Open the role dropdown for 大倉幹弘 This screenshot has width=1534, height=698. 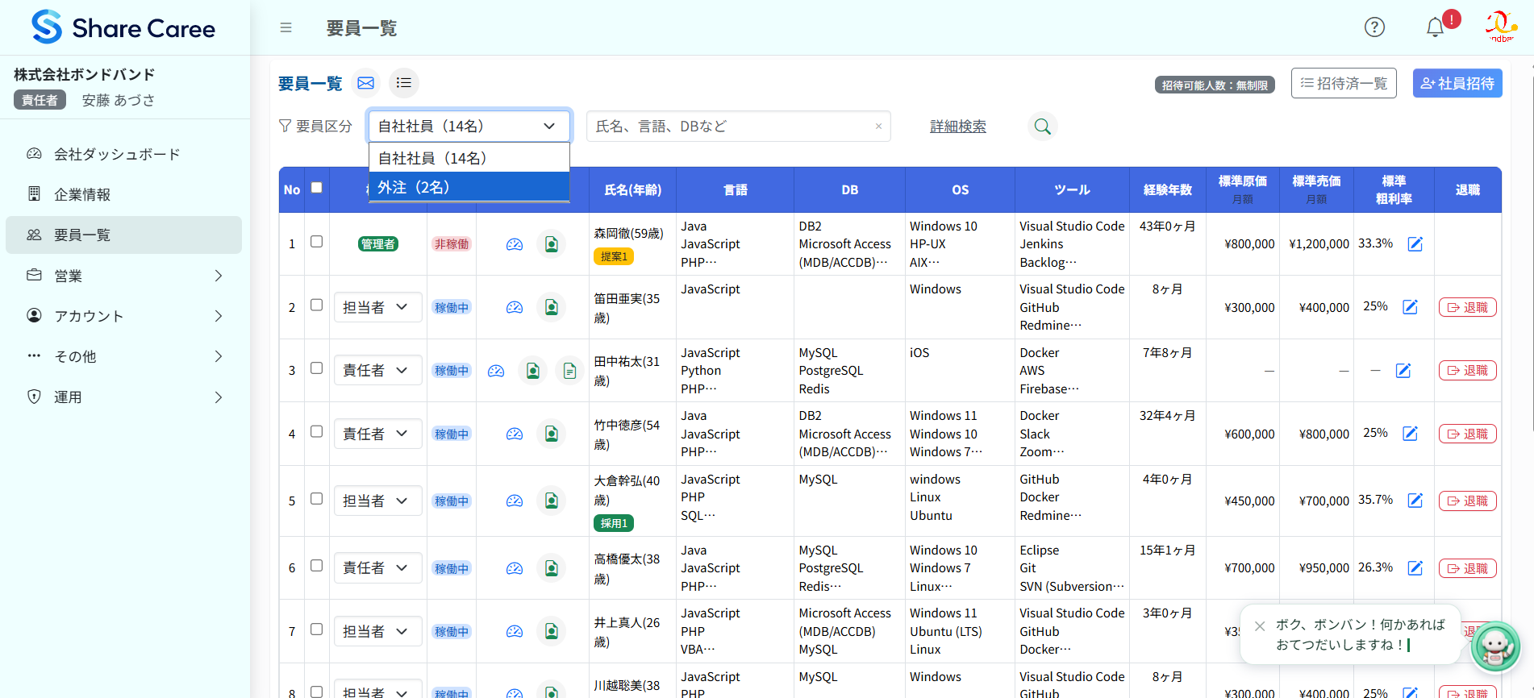click(x=377, y=501)
